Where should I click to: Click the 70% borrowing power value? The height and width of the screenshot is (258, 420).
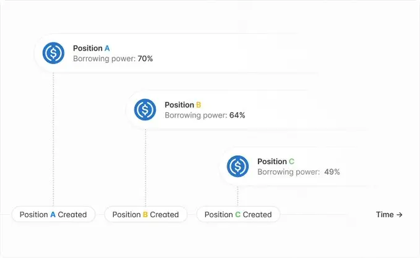[x=145, y=59]
